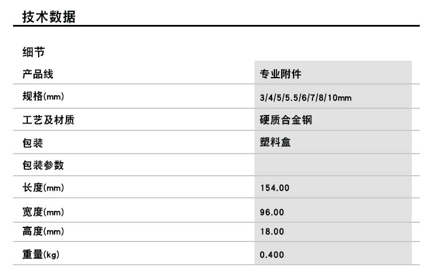Select the 96.00 width value
Image resolution: width=426 pixels, height=267 pixels.
272,213
